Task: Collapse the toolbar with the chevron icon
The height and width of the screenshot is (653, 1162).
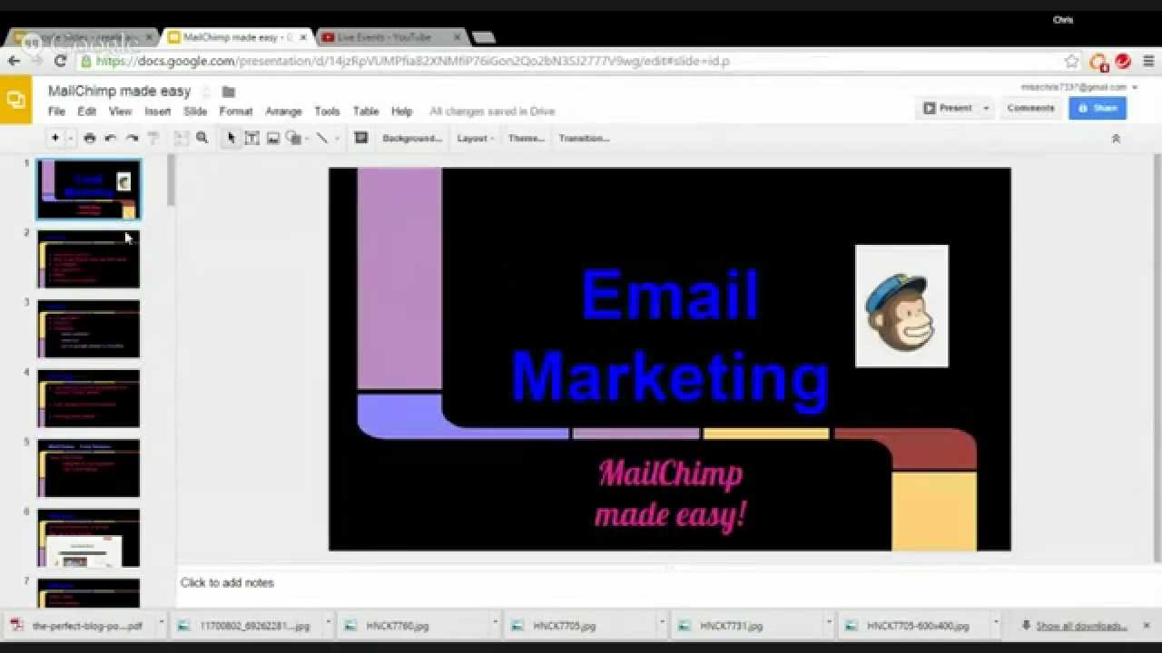Action: (1116, 139)
